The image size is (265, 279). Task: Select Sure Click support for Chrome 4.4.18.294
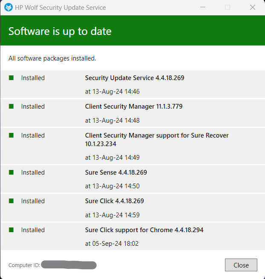[x=144, y=230]
